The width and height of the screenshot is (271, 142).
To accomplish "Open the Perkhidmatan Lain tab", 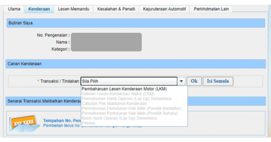I will click(x=211, y=9).
